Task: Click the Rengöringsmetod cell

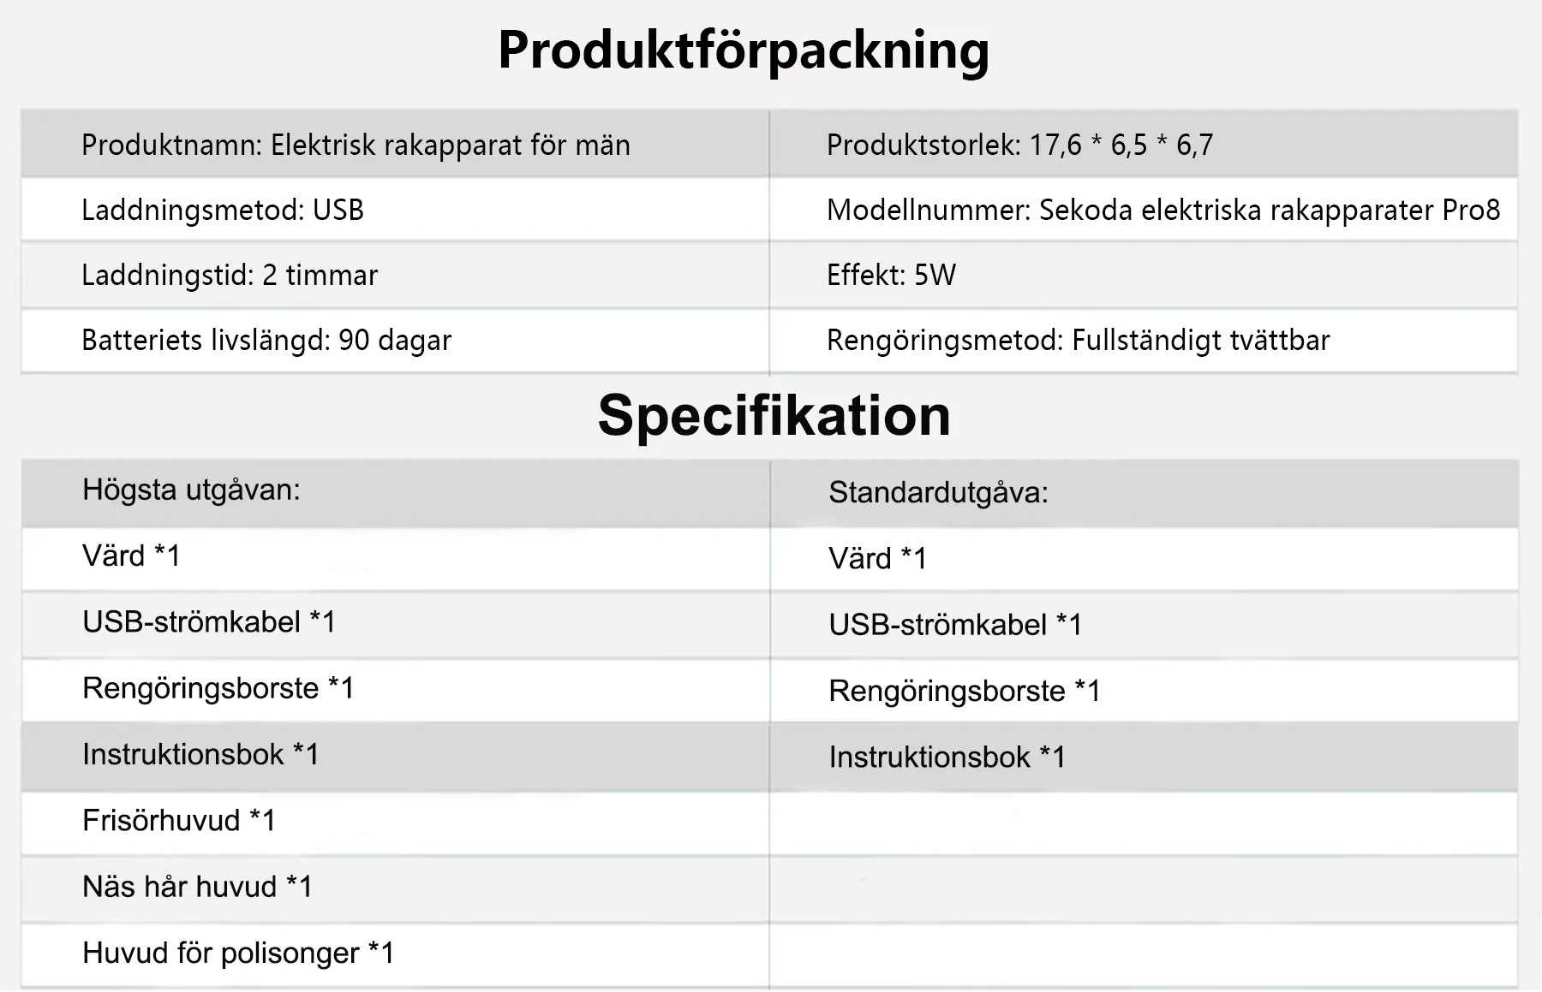Action: (1078, 341)
